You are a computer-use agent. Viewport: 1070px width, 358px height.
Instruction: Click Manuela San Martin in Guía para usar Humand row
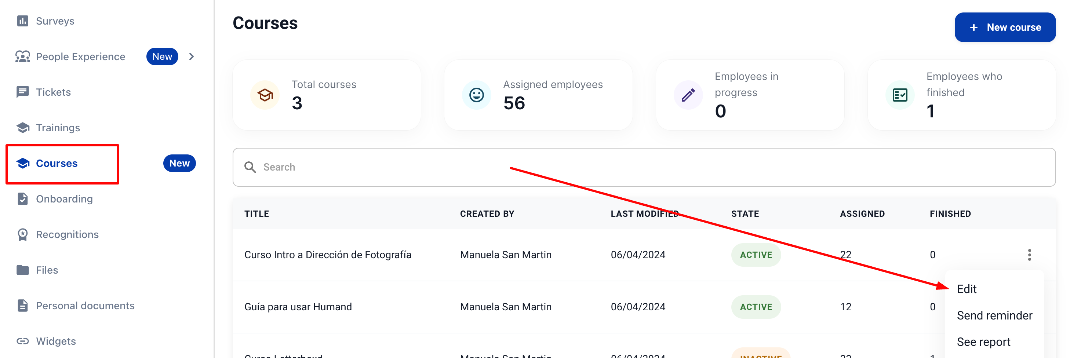[506, 307]
